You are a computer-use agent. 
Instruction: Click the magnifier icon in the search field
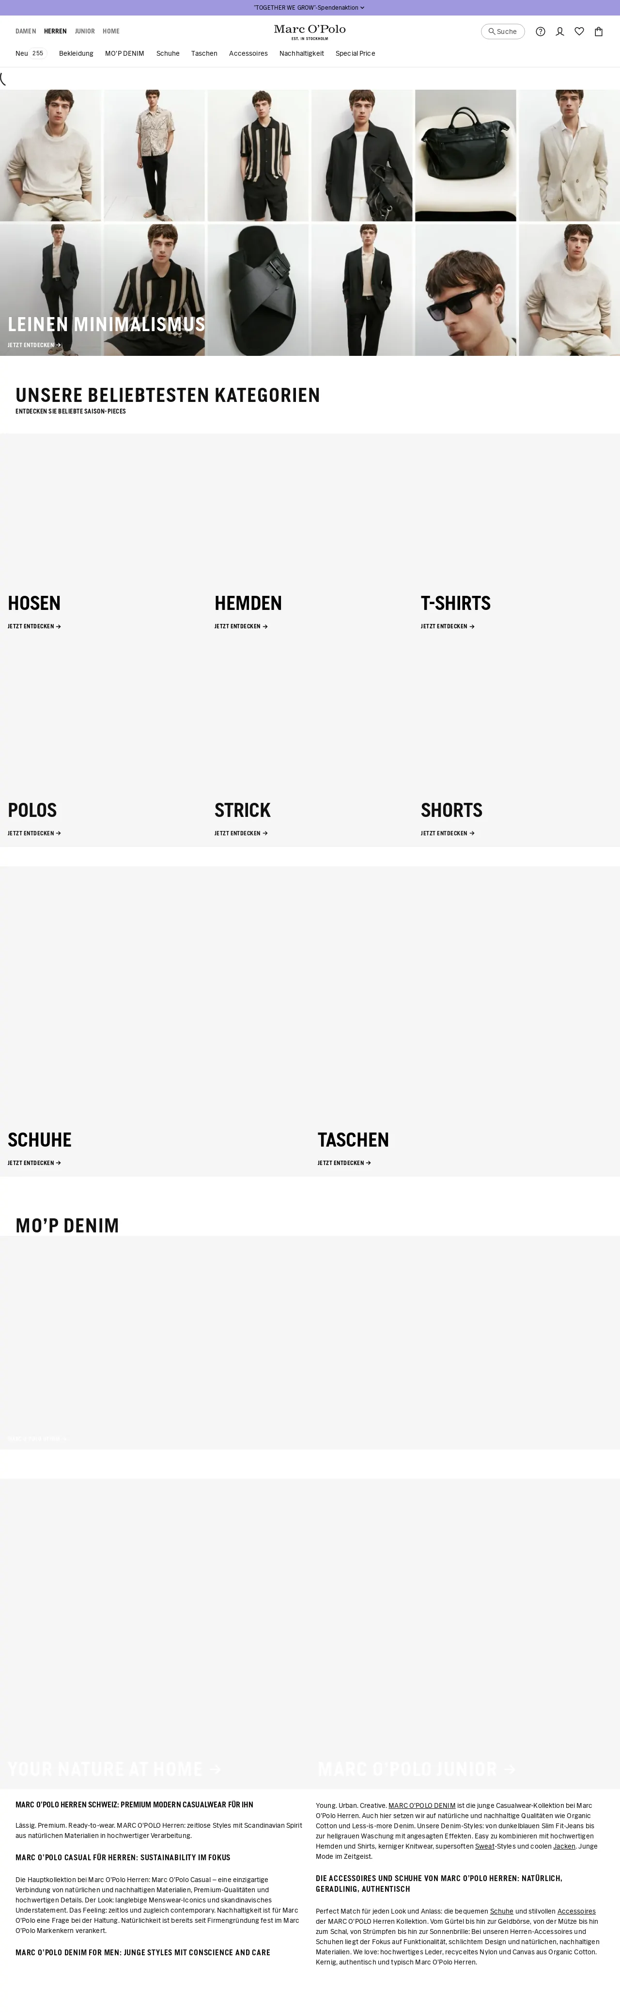(x=492, y=32)
